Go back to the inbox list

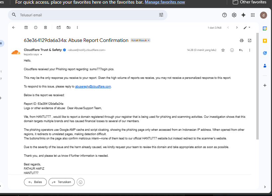click(x=14, y=28)
